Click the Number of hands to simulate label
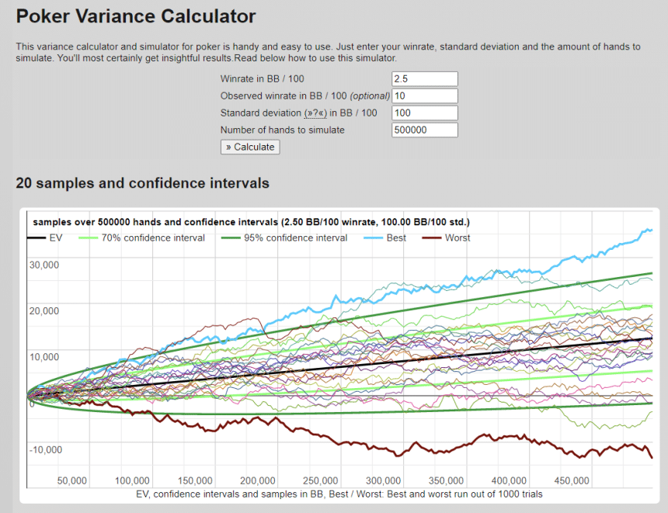Screen dimensions: 668x513 [282, 130]
